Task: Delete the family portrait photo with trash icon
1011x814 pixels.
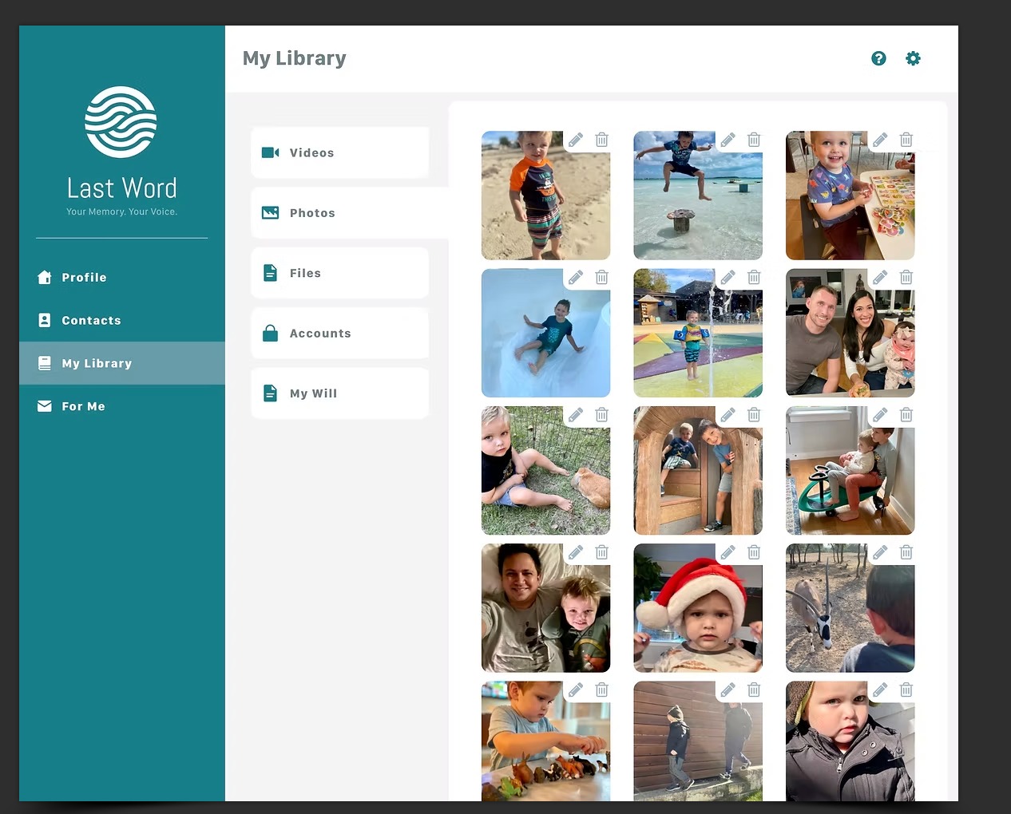Action: click(906, 278)
